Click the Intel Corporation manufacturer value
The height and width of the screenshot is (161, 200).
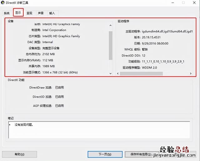click(x=54, y=30)
